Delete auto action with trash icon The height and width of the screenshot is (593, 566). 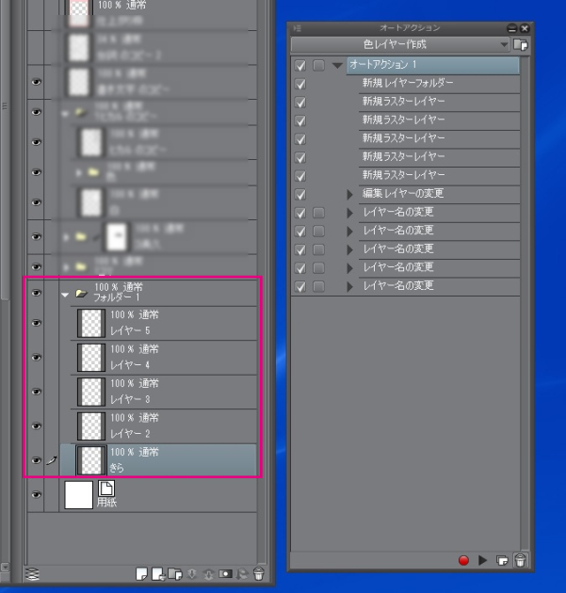coord(521,560)
